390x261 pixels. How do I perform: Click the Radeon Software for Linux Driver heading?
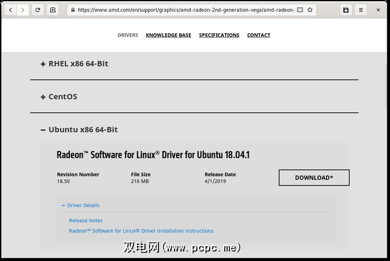(153, 154)
